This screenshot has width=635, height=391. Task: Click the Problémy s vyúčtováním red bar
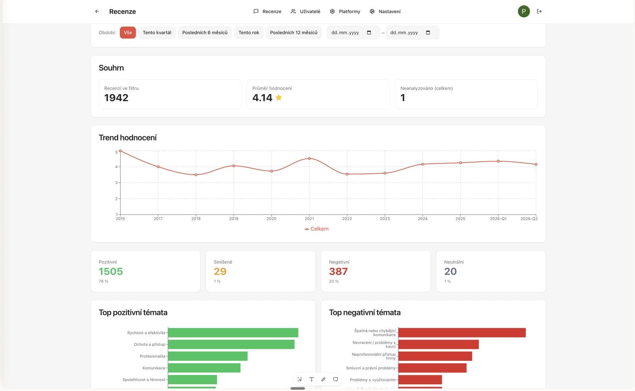tap(420, 379)
